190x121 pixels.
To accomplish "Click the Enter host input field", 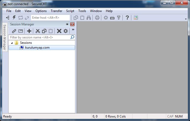I will click(x=50, y=18).
